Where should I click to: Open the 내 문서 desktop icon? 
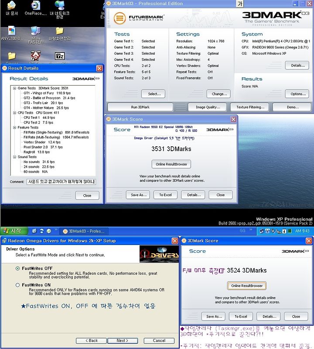(11, 8)
